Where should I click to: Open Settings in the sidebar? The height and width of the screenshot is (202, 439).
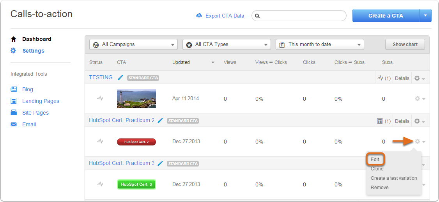pos(33,51)
